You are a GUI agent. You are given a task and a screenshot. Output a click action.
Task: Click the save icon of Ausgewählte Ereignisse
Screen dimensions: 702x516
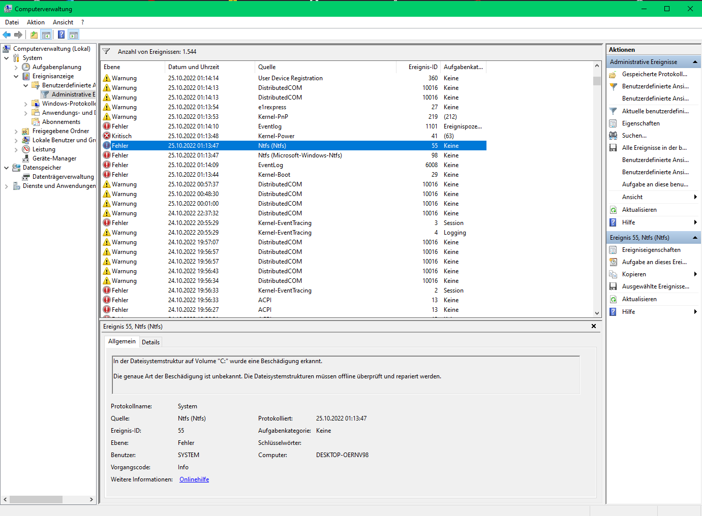click(613, 286)
